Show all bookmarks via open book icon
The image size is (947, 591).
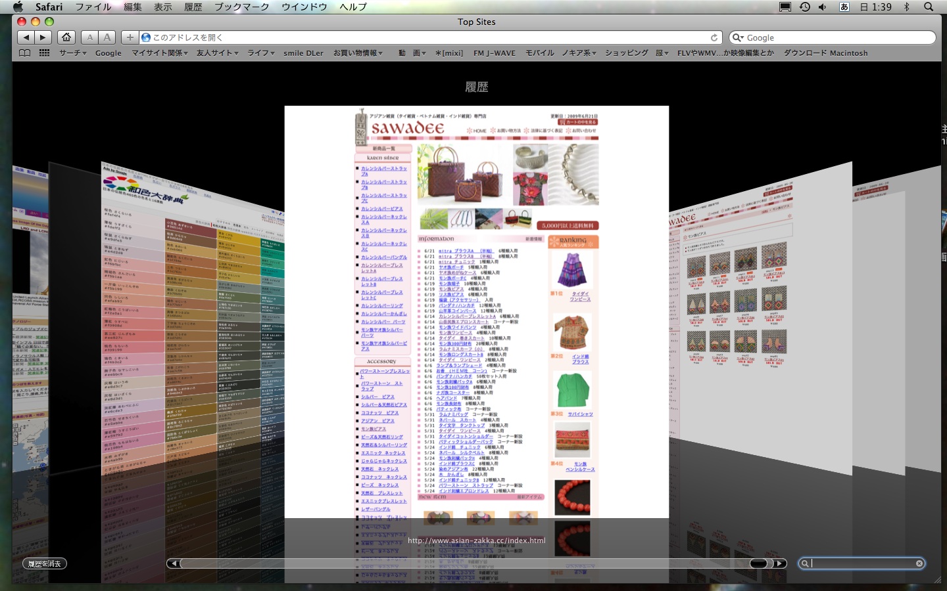[25, 53]
